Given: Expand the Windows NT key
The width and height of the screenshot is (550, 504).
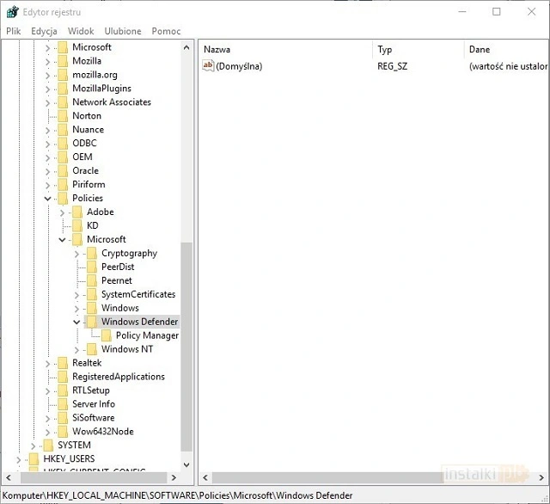Looking at the screenshot, I should click(76, 349).
